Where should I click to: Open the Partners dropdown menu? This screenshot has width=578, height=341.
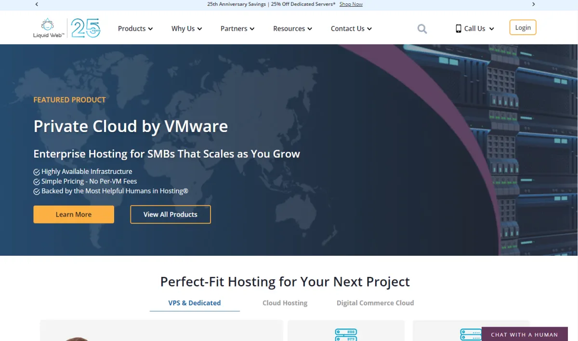point(237,28)
